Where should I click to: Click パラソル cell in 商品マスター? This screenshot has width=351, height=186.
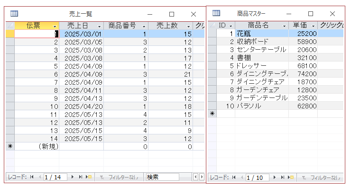[262, 106]
